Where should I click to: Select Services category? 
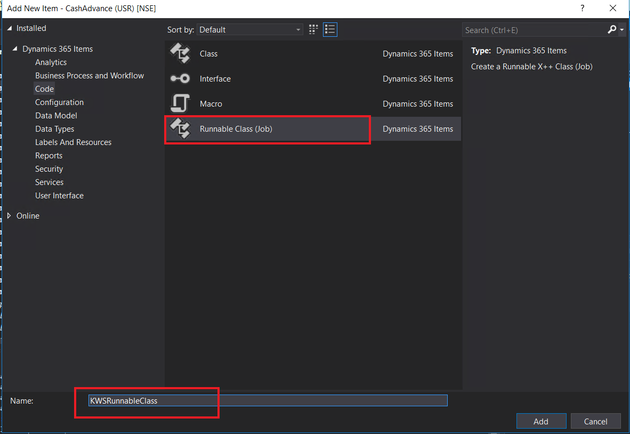[49, 182]
